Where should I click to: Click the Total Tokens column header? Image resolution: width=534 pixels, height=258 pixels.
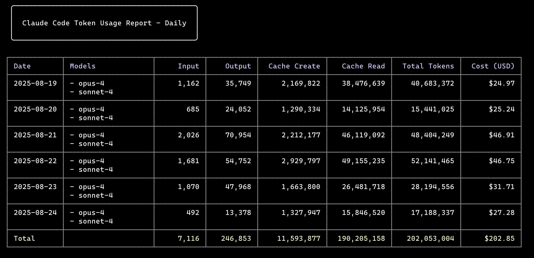pos(428,66)
